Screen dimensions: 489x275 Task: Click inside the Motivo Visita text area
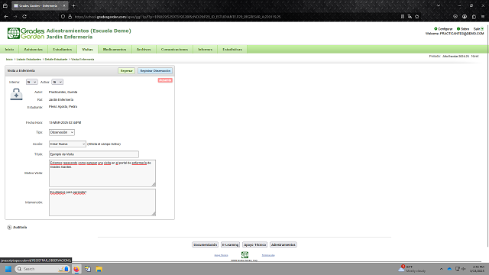coord(102,173)
